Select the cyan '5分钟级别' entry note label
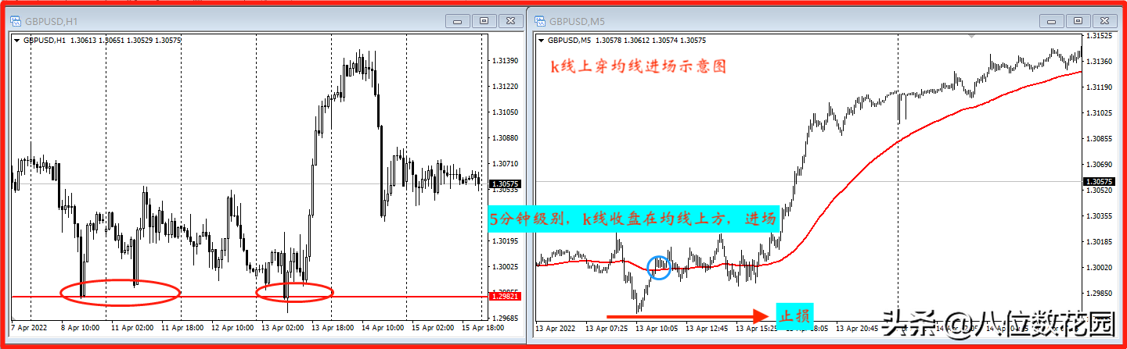Image resolution: width=1127 pixels, height=349 pixels. click(634, 219)
